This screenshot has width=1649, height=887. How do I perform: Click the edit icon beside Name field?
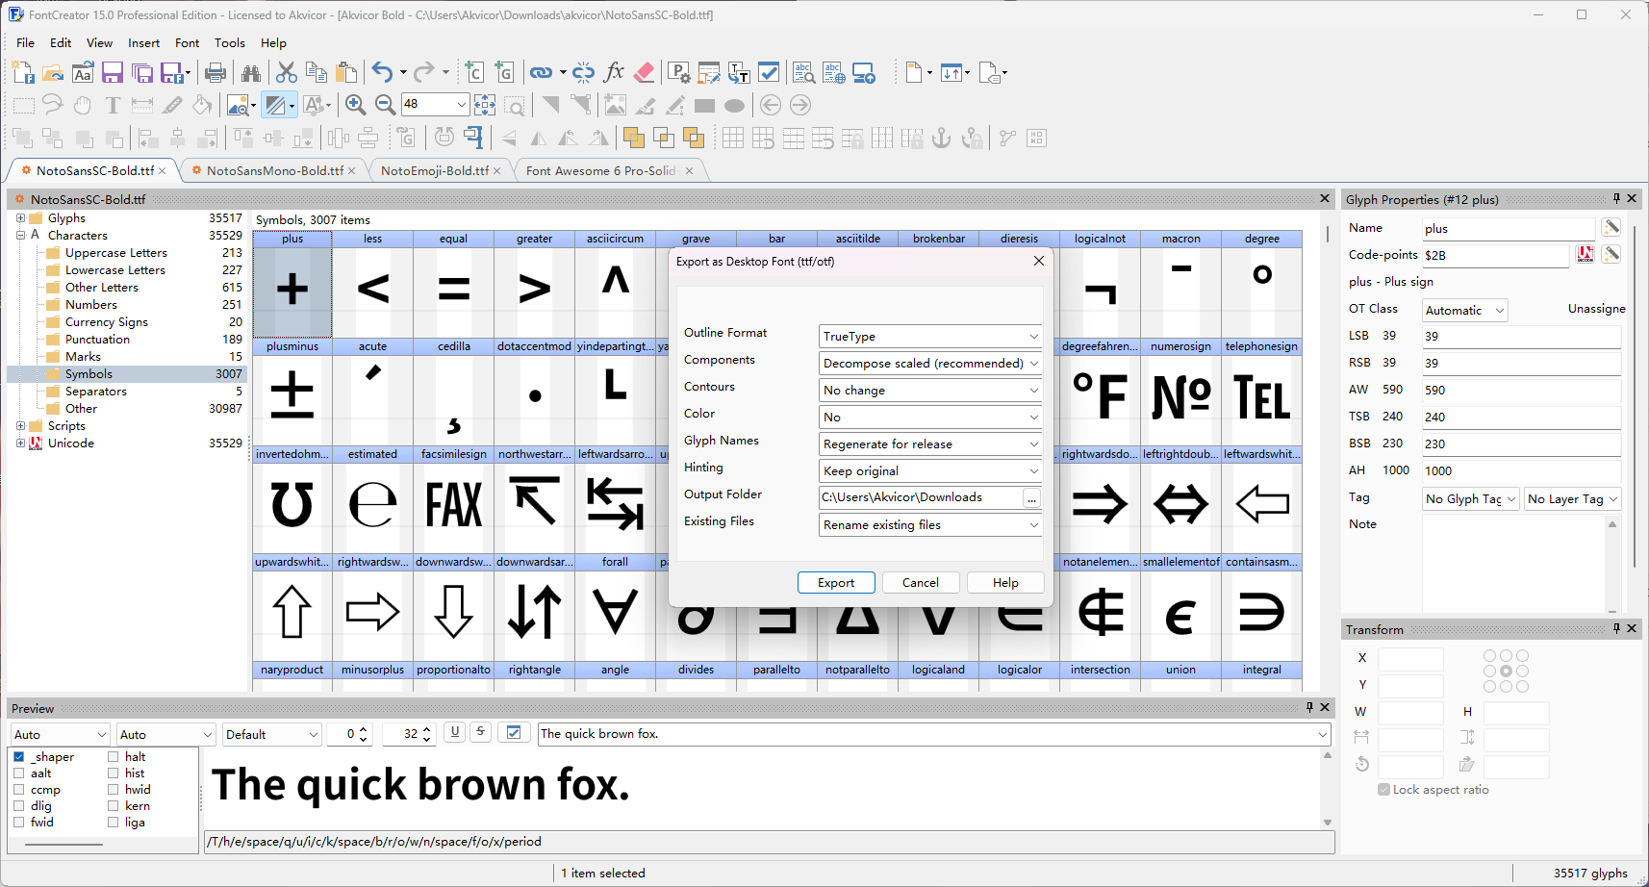click(x=1611, y=228)
